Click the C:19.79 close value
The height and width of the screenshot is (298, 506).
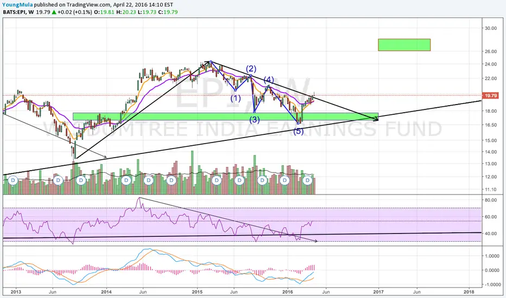(x=168, y=12)
